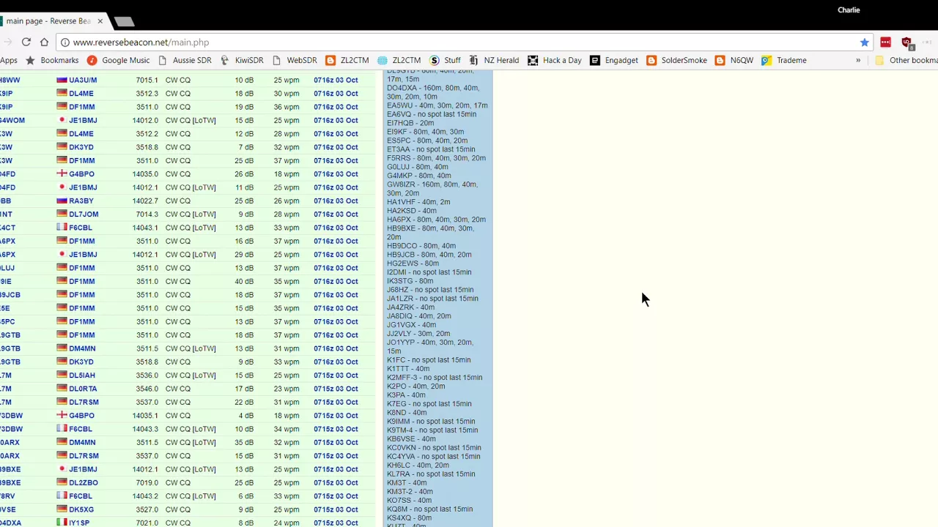Click skimmer entry HA2KSD - 40m
The height and width of the screenshot is (527, 938).
point(411,211)
